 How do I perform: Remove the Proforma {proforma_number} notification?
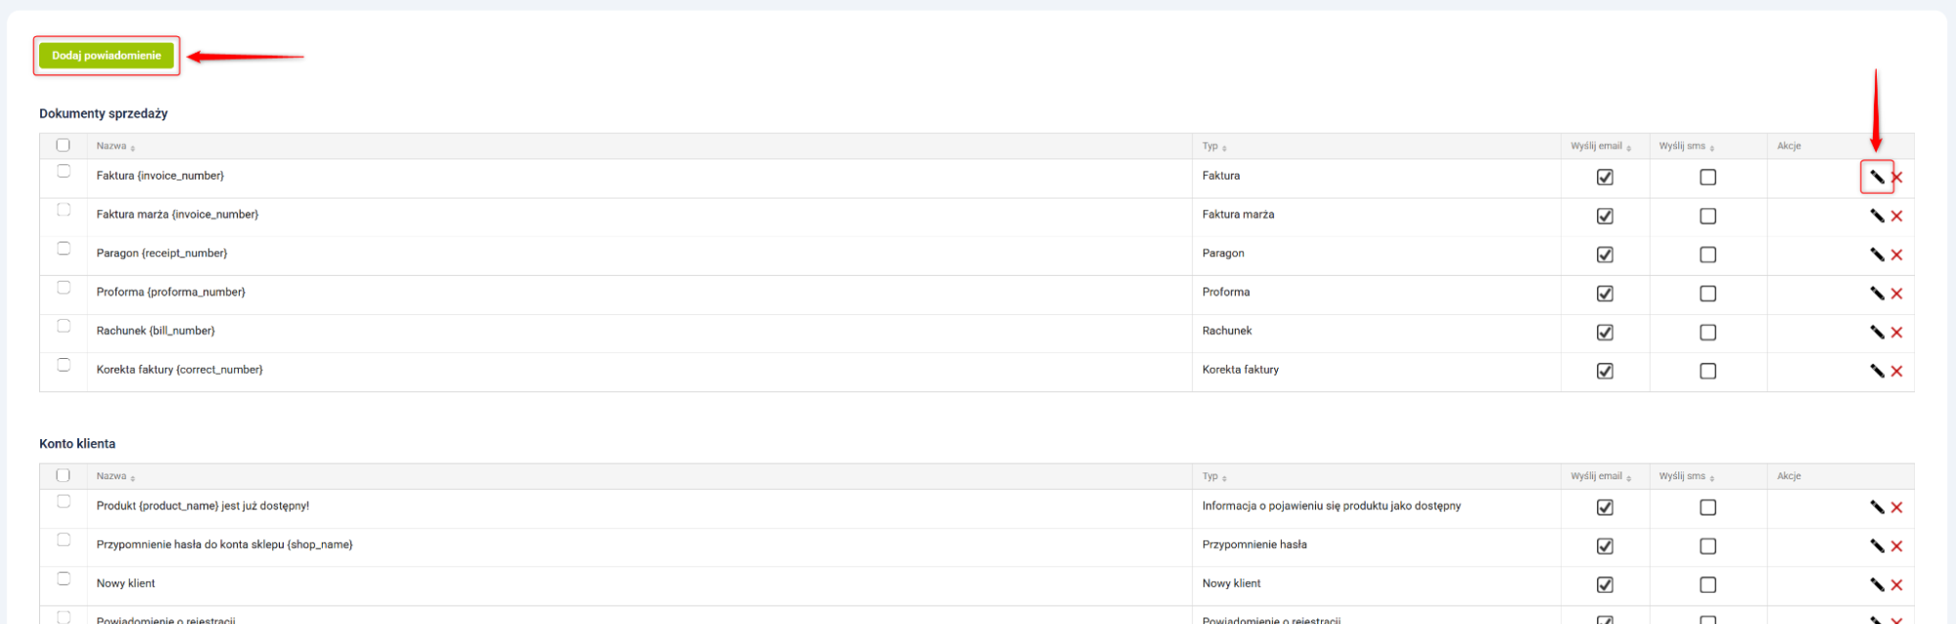point(1896,293)
